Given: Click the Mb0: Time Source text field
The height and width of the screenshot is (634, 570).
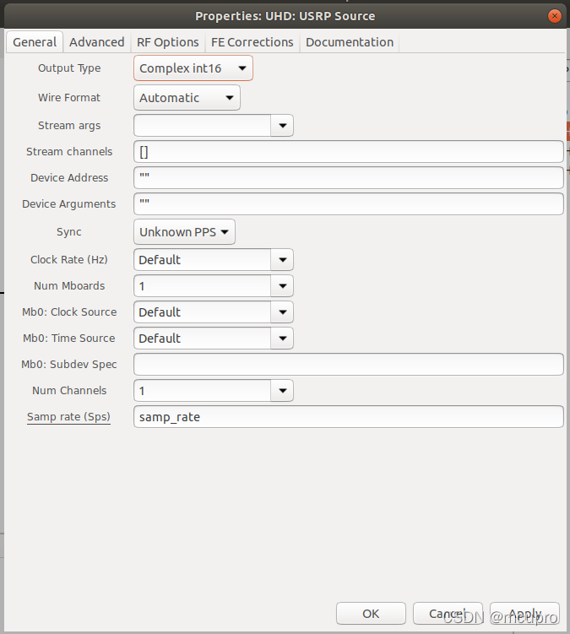Looking at the screenshot, I should tap(203, 338).
